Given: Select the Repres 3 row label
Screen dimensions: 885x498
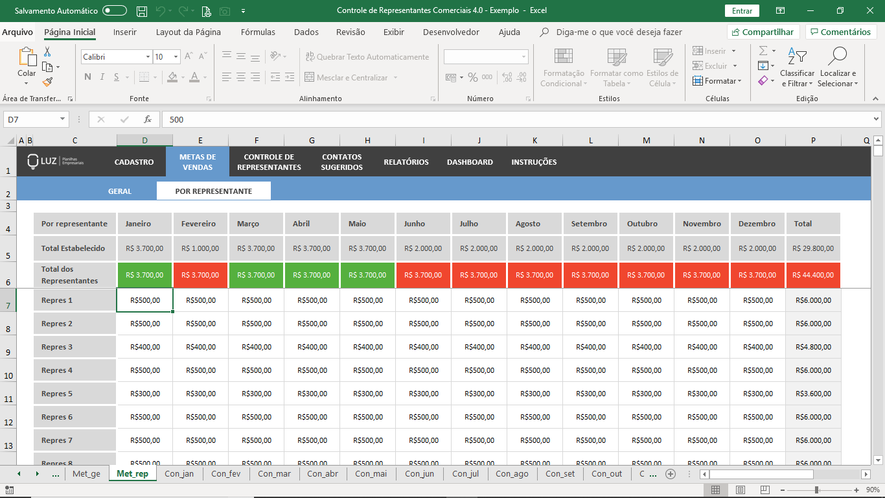Looking at the screenshot, I should click(75, 347).
